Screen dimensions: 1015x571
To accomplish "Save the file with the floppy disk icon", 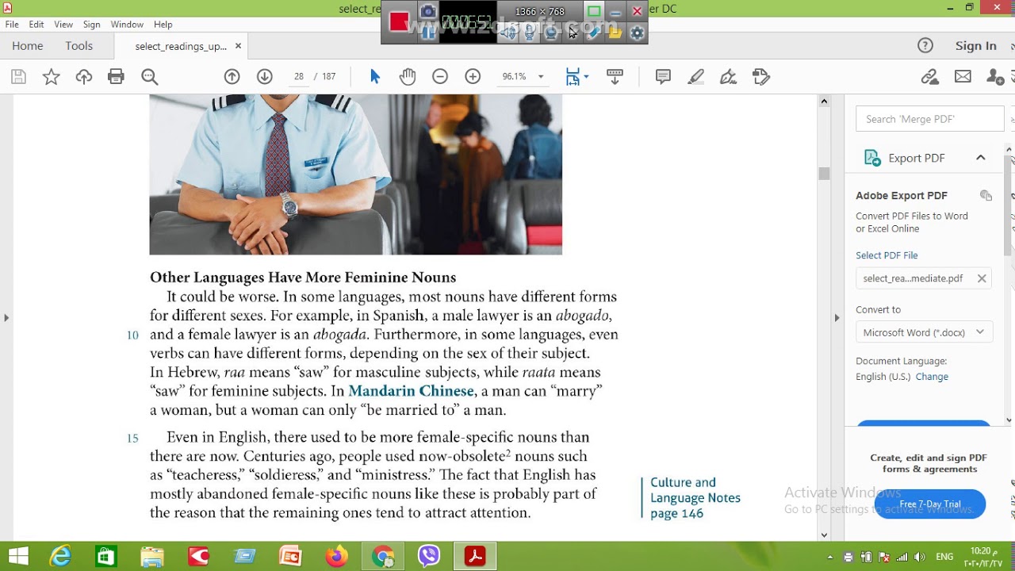I will 18,77.
